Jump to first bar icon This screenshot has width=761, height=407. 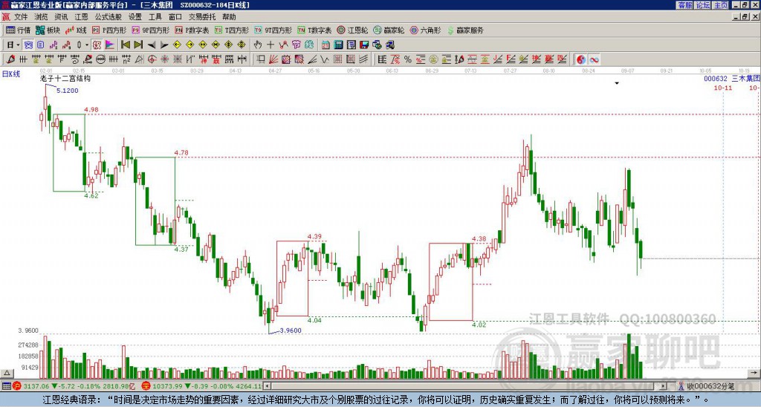[125, 45]
